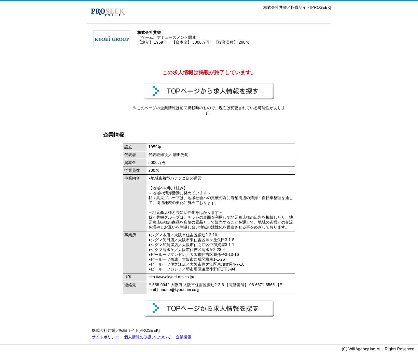418x352 pixels.
Task: Click the 資本金 row label
Action: click(x=135, y=163)
